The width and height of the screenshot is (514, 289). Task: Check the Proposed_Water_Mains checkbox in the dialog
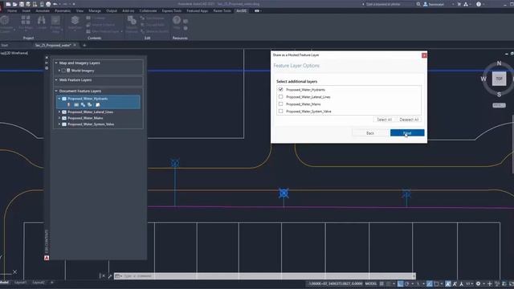click(x=280, y=104)
